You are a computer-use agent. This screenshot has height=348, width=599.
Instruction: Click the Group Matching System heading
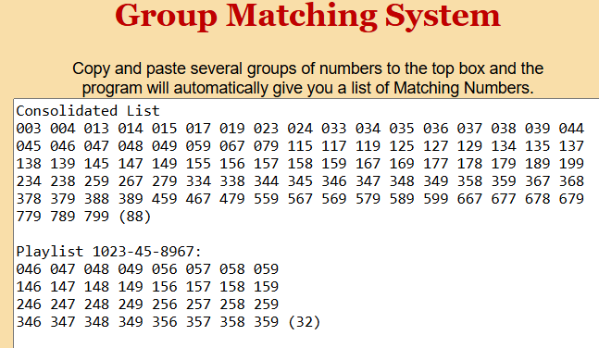point(307,16)
